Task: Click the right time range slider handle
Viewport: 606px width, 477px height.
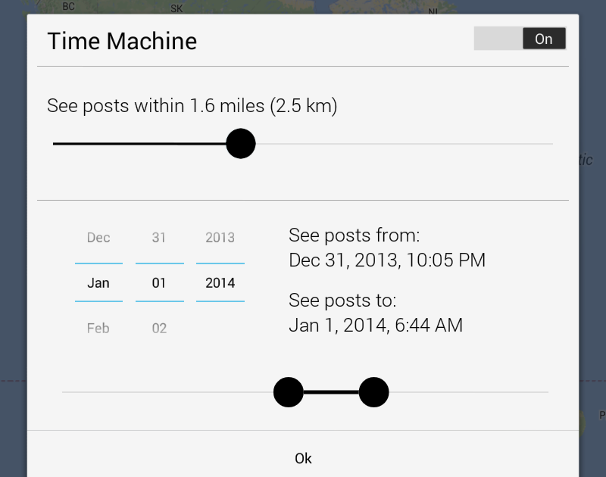Action: click(x=373, y=392)
